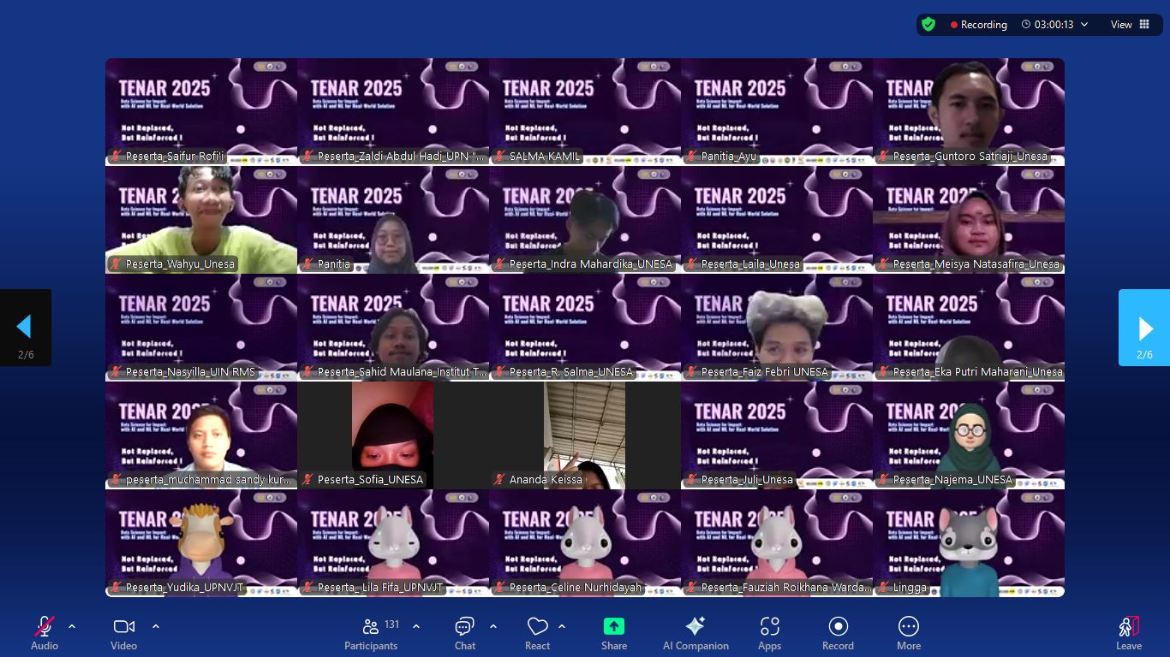Open React emoji reactions
The image size is (1170, 657).
point(537,627)
